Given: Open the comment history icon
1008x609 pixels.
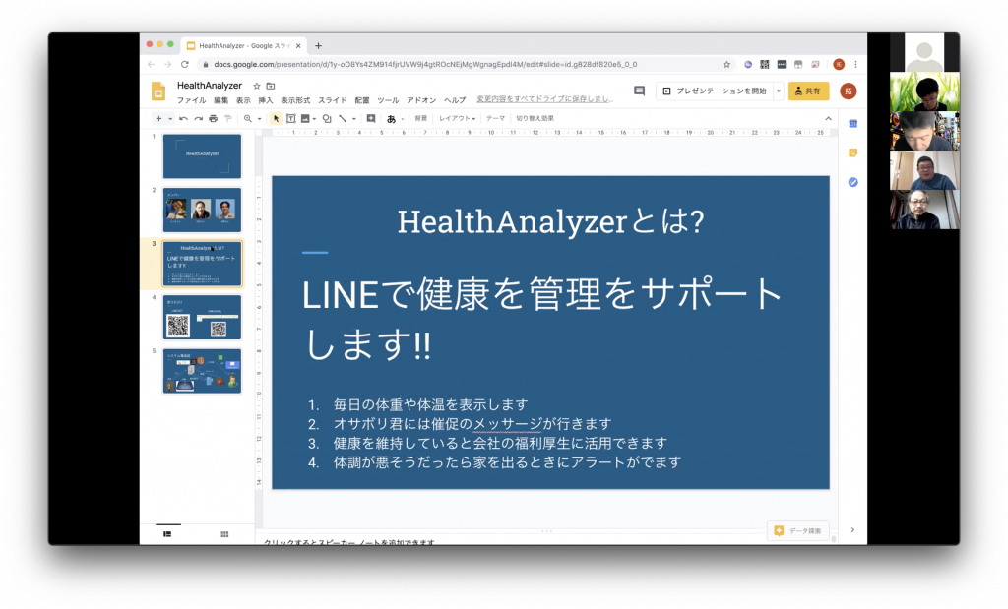Looking at the screenshot, I should pos(639,91).
